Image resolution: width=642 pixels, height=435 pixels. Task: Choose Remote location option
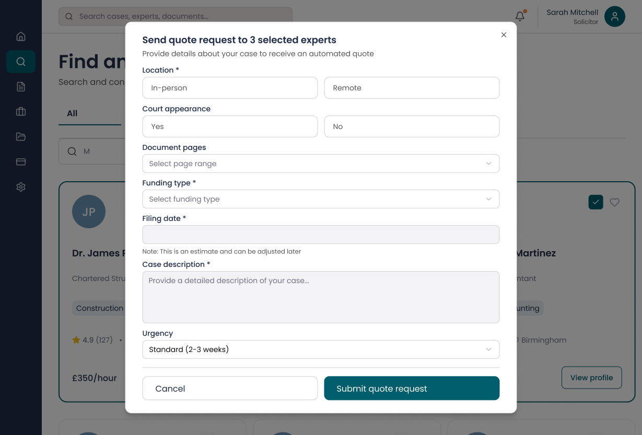tap(412, 88)
